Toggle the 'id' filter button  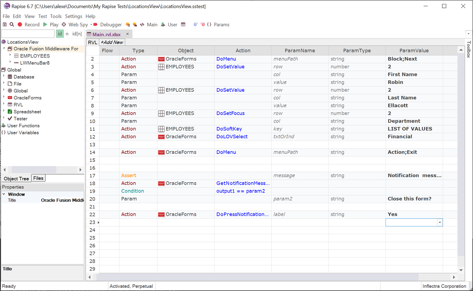(60, 34)
